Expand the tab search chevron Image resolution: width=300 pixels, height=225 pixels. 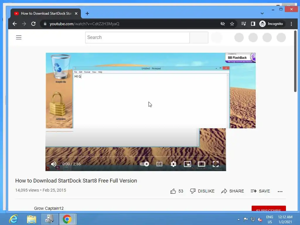point(262,13)
